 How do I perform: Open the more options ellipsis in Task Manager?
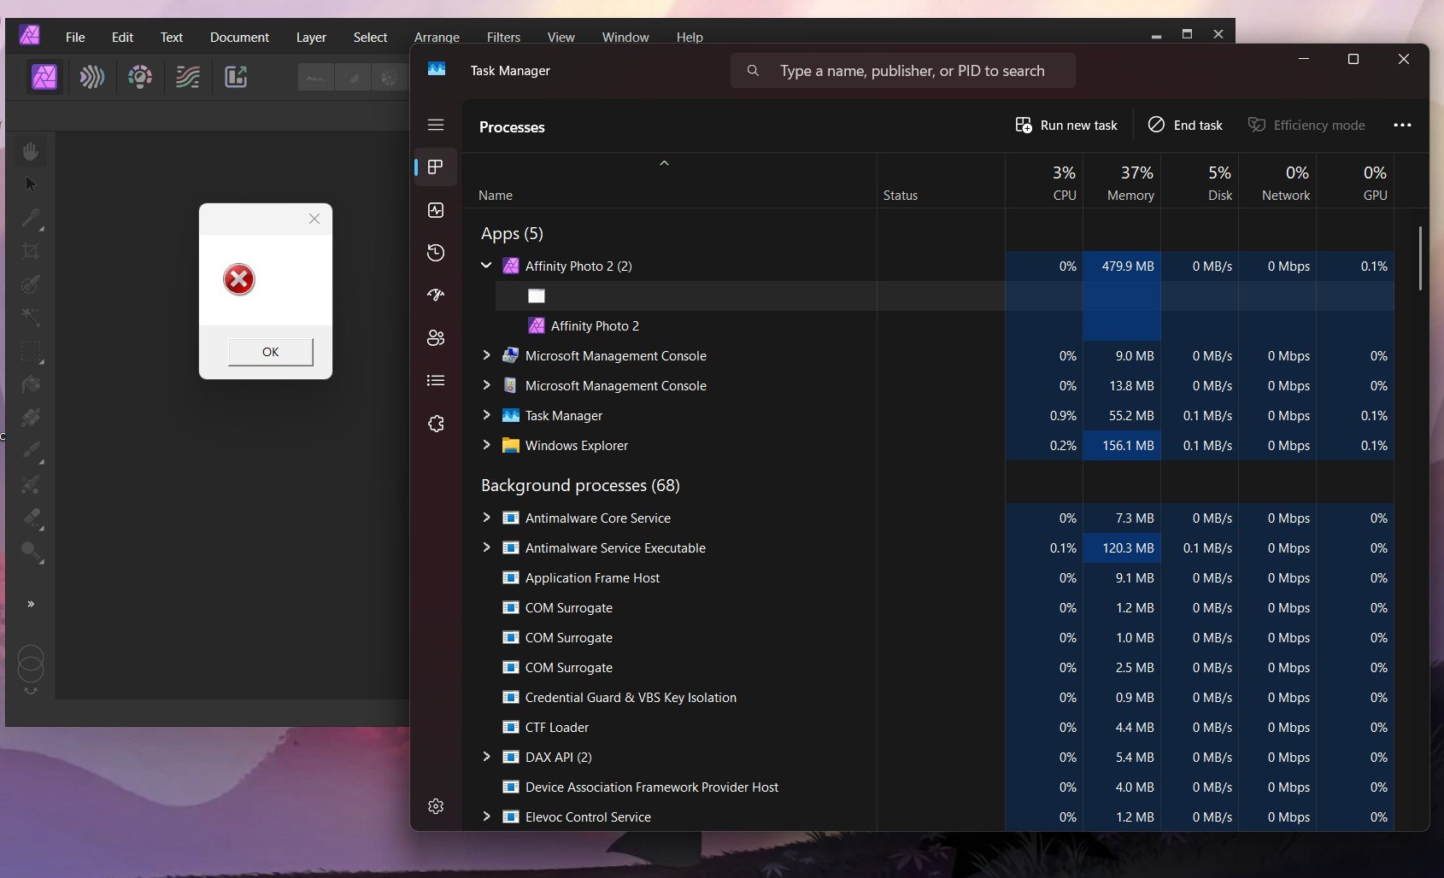tap(1402, 125)
